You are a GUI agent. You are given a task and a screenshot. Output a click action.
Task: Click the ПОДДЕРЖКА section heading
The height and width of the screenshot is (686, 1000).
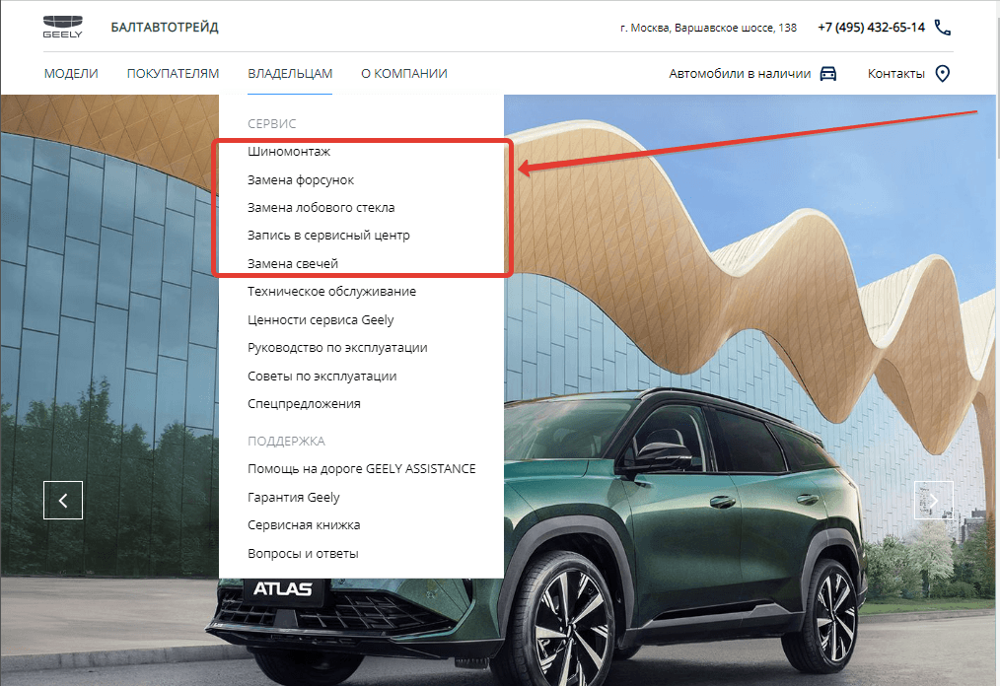tap(286, 442)
